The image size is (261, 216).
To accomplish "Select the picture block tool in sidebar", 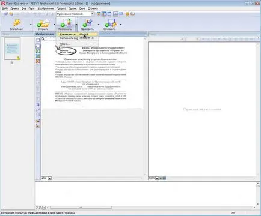I will pyautogui.click(x=38, y=61).
